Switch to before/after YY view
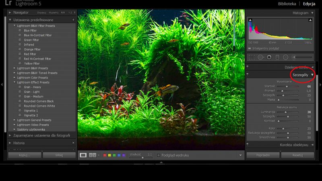 pos(93,155)
